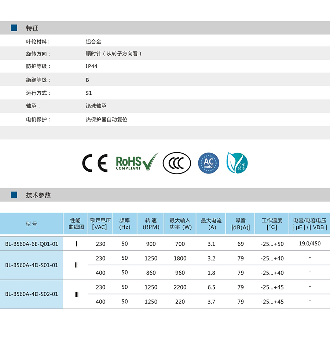
Task: Click the 900 RPM cell
Action: 151,244
